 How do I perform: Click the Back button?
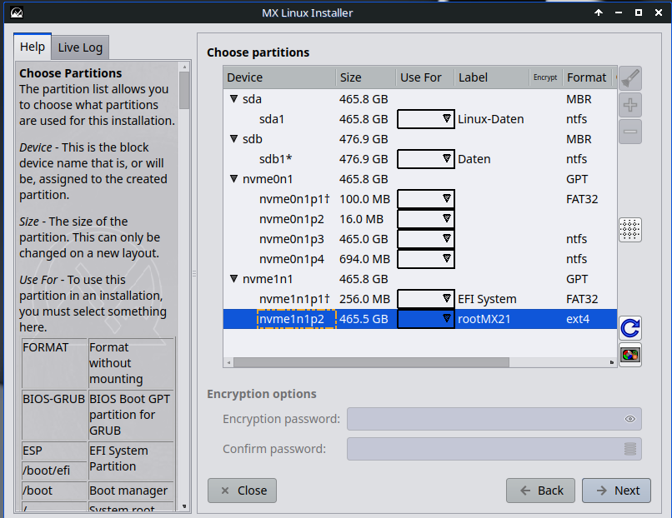pos(541,491)
